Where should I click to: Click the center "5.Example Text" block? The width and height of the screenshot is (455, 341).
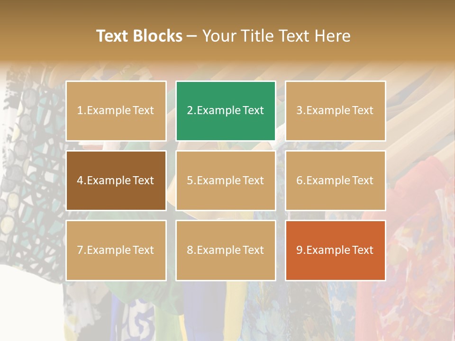point(226,180)
